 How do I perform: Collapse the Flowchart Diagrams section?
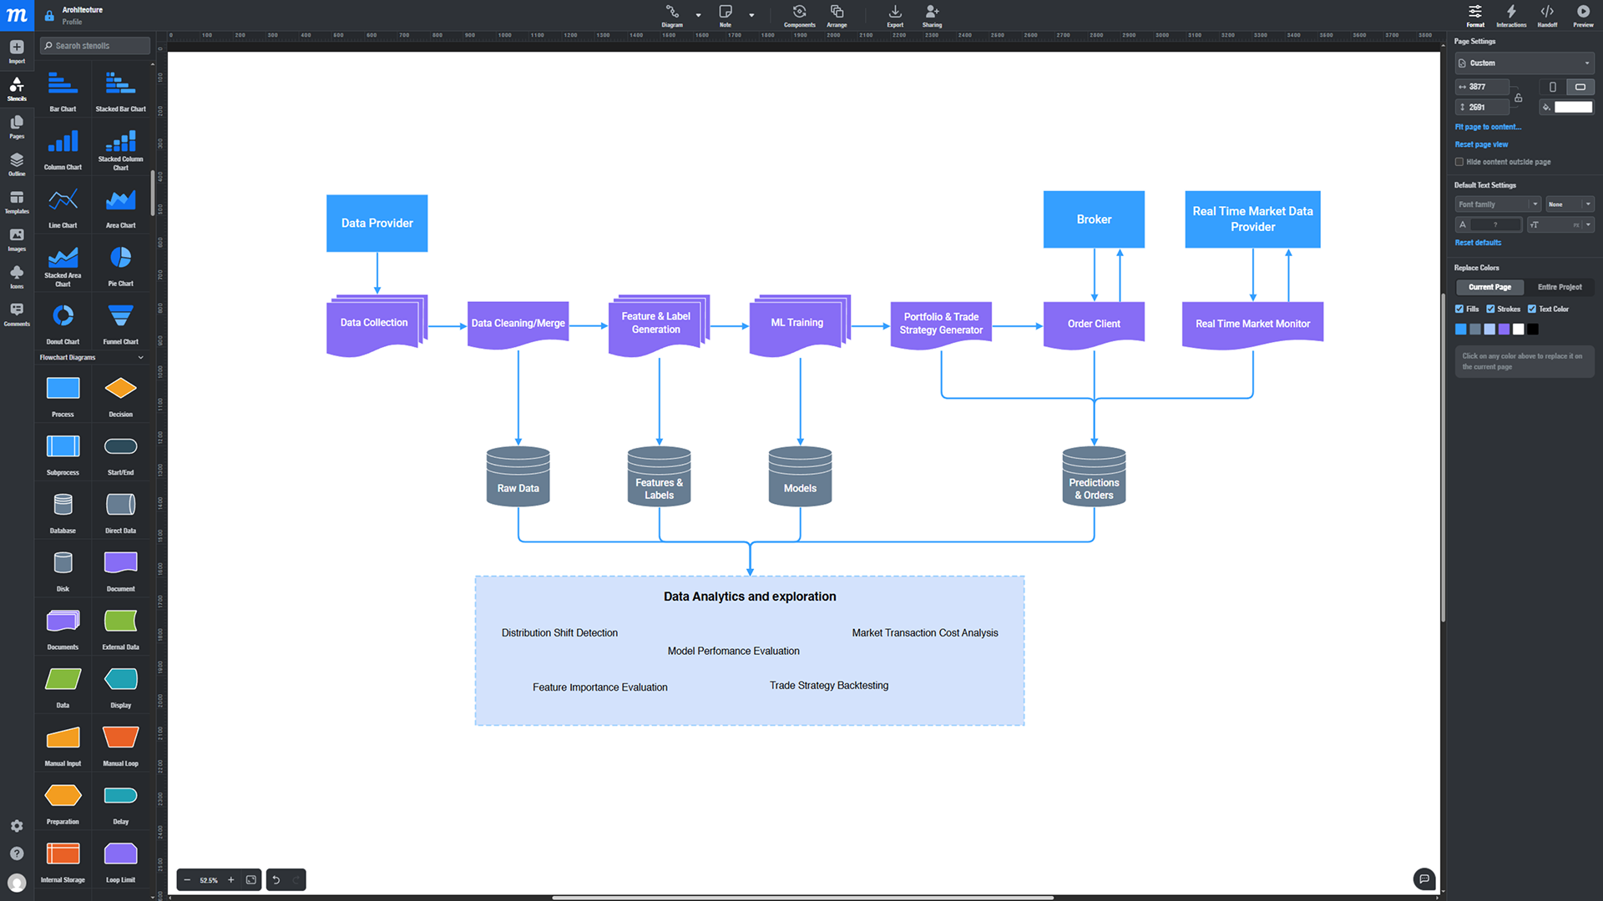(140, 357)
